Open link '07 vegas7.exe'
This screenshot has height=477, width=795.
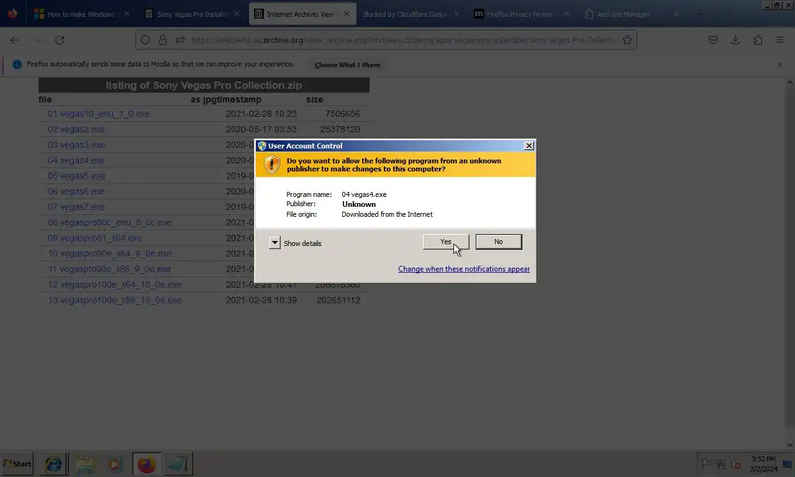[76, 207]
